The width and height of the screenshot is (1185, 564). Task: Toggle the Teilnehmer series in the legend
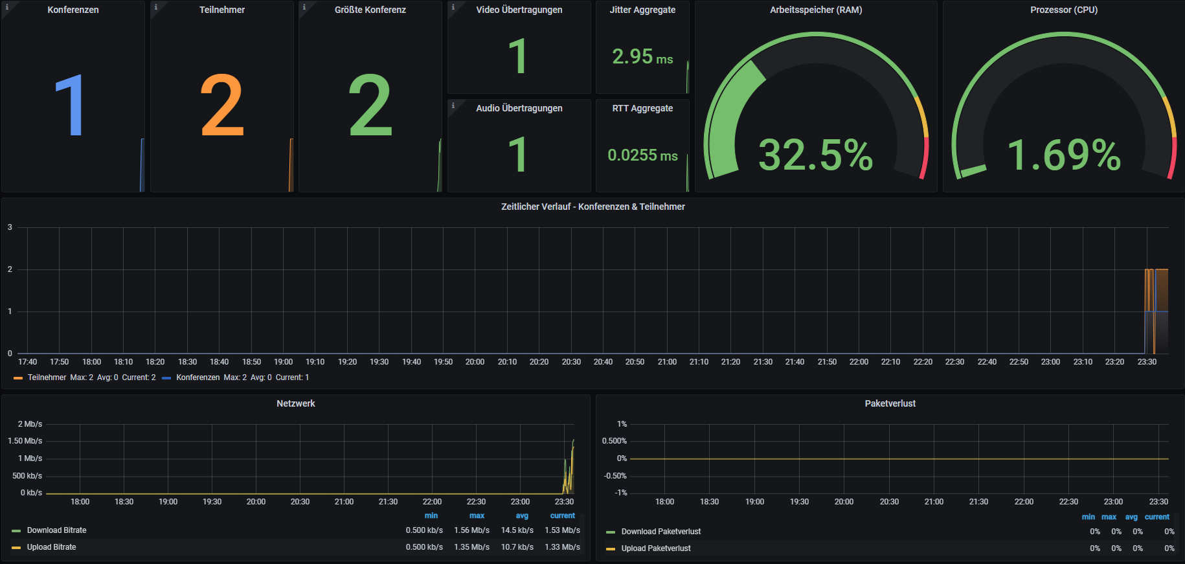(x=47, y=378)
